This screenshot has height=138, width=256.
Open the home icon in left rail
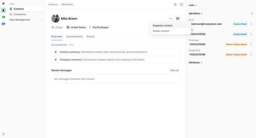(3, 3)
